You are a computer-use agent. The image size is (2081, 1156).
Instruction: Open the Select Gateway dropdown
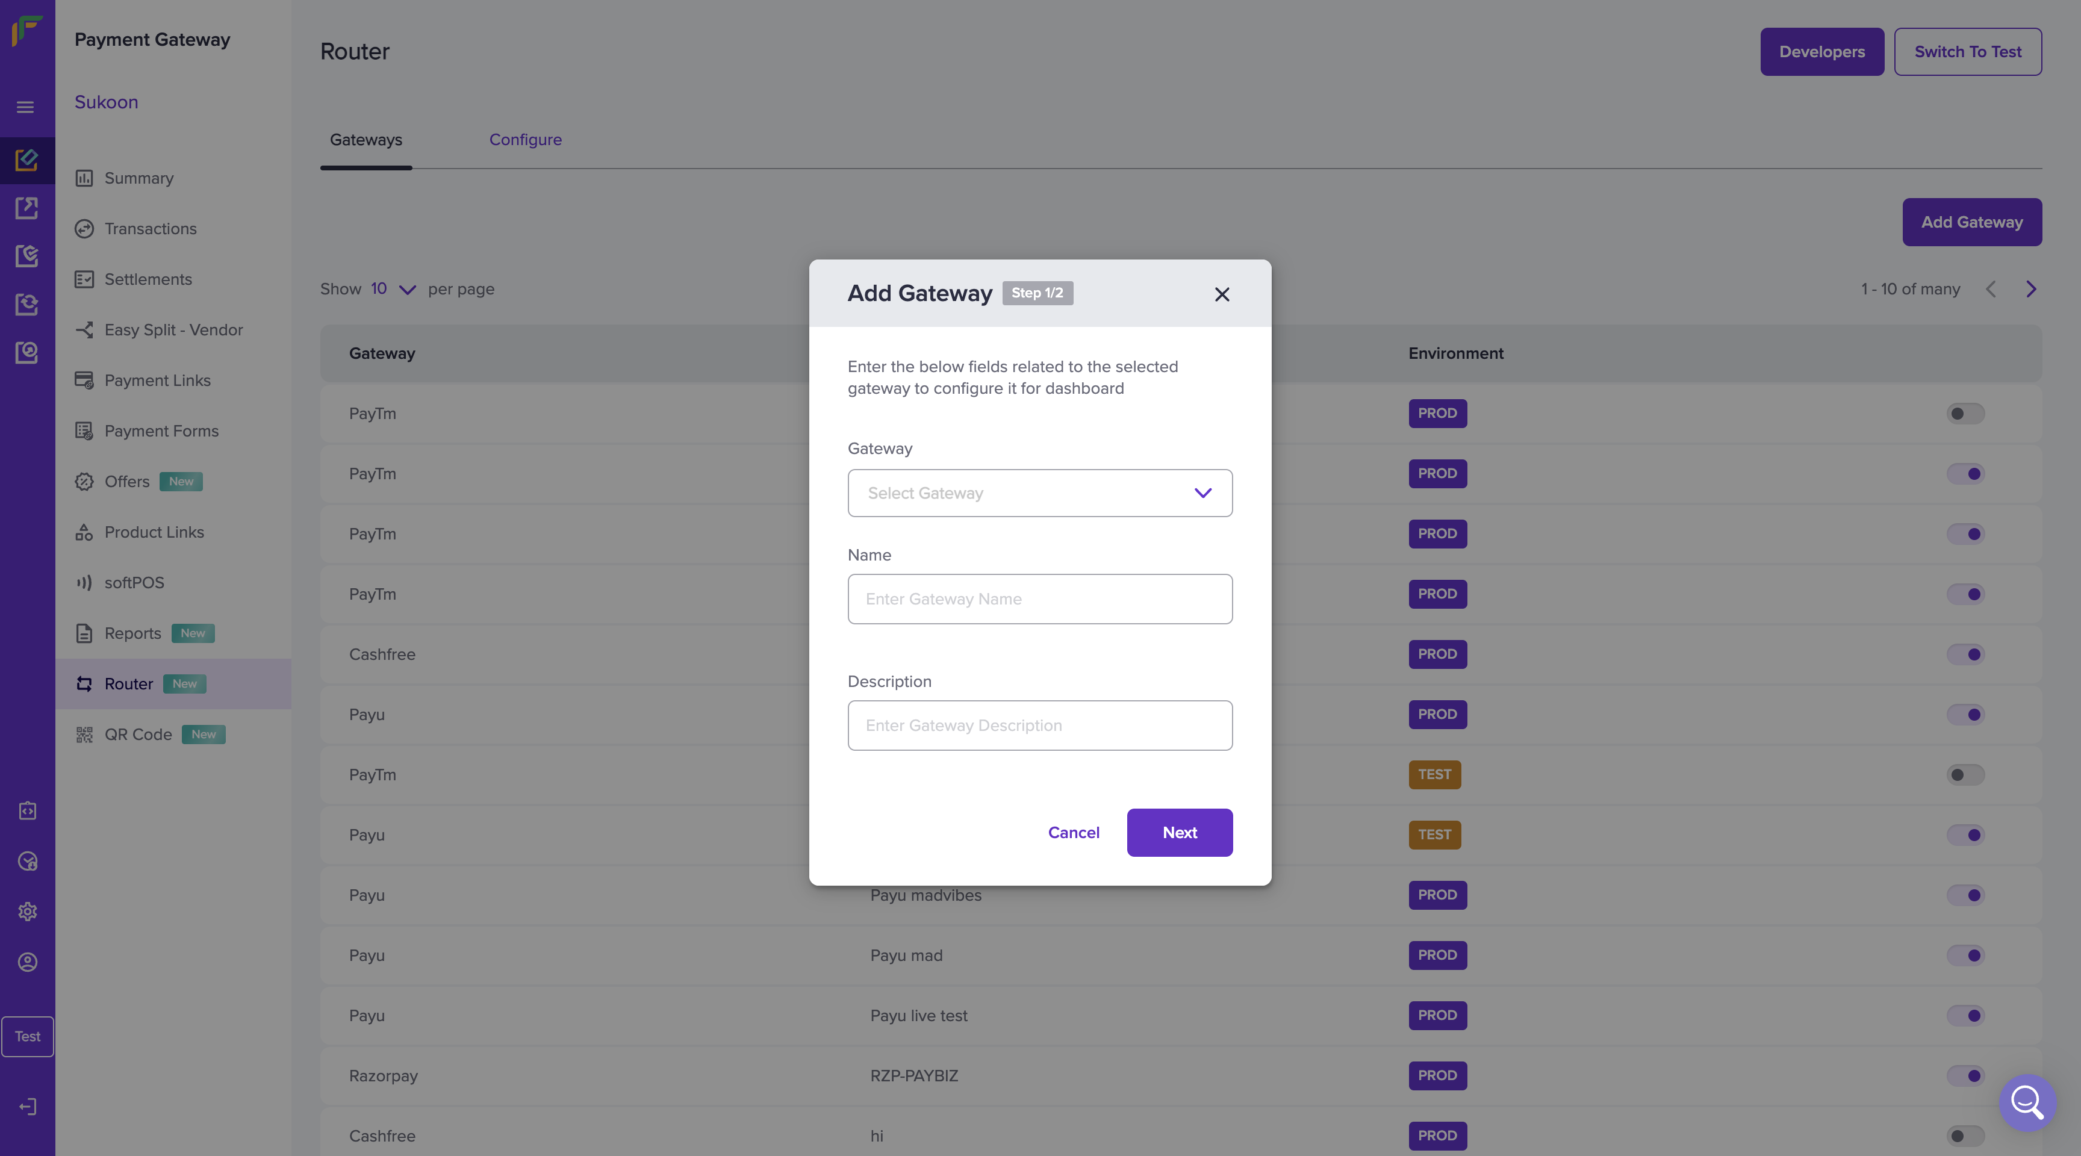point(1040,493)
